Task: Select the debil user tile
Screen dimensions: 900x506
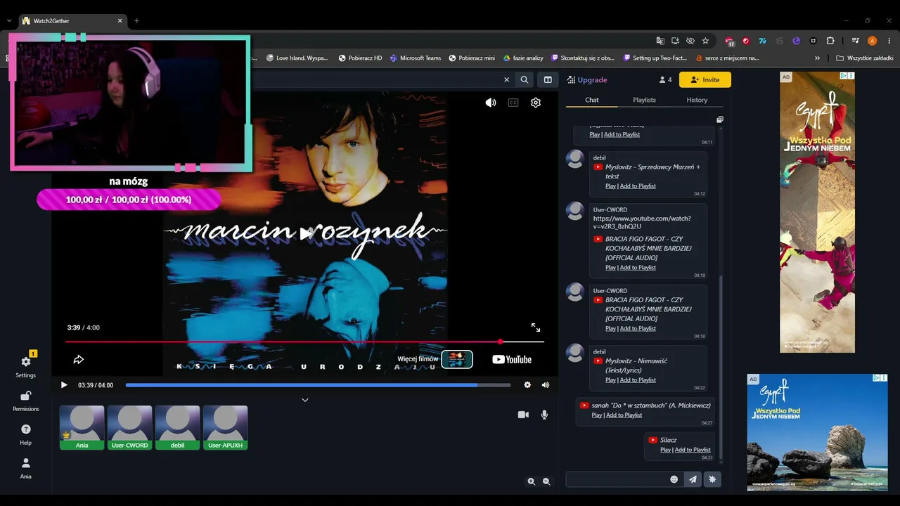Action: point(177,427)
